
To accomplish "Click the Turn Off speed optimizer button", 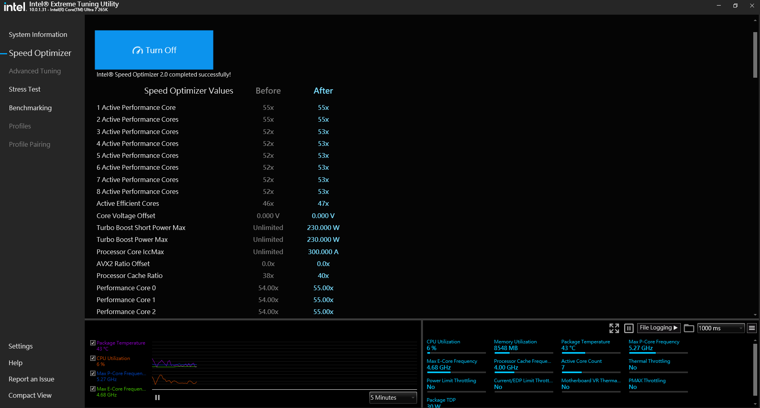I will [154, 50].
